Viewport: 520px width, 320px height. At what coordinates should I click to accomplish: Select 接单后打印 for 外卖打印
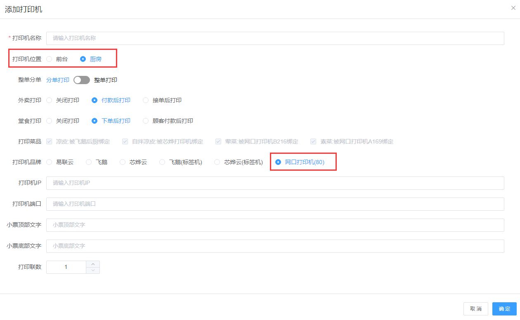coord(146,100)
